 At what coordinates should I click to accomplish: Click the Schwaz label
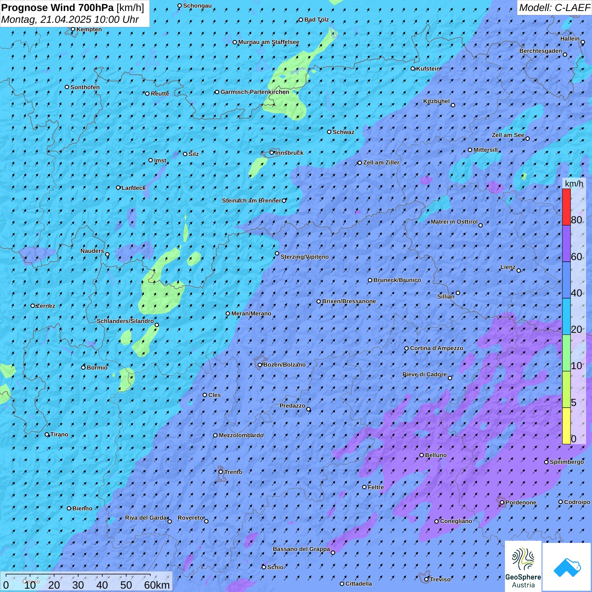coord(343,132)
